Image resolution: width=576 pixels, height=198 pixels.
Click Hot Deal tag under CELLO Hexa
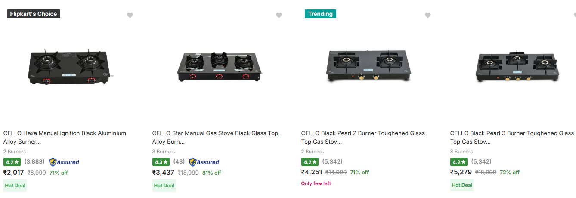click(15, 186)
